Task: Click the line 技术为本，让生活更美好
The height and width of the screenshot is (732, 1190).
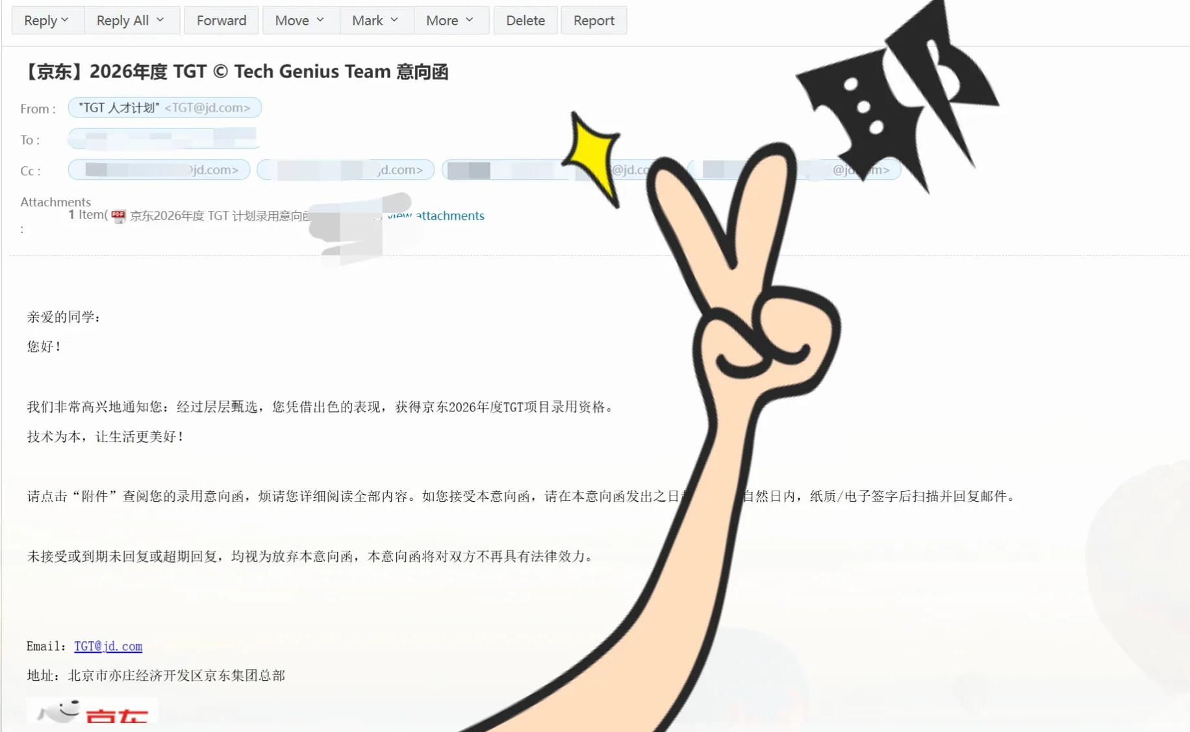Action: (x=105, y=437)
